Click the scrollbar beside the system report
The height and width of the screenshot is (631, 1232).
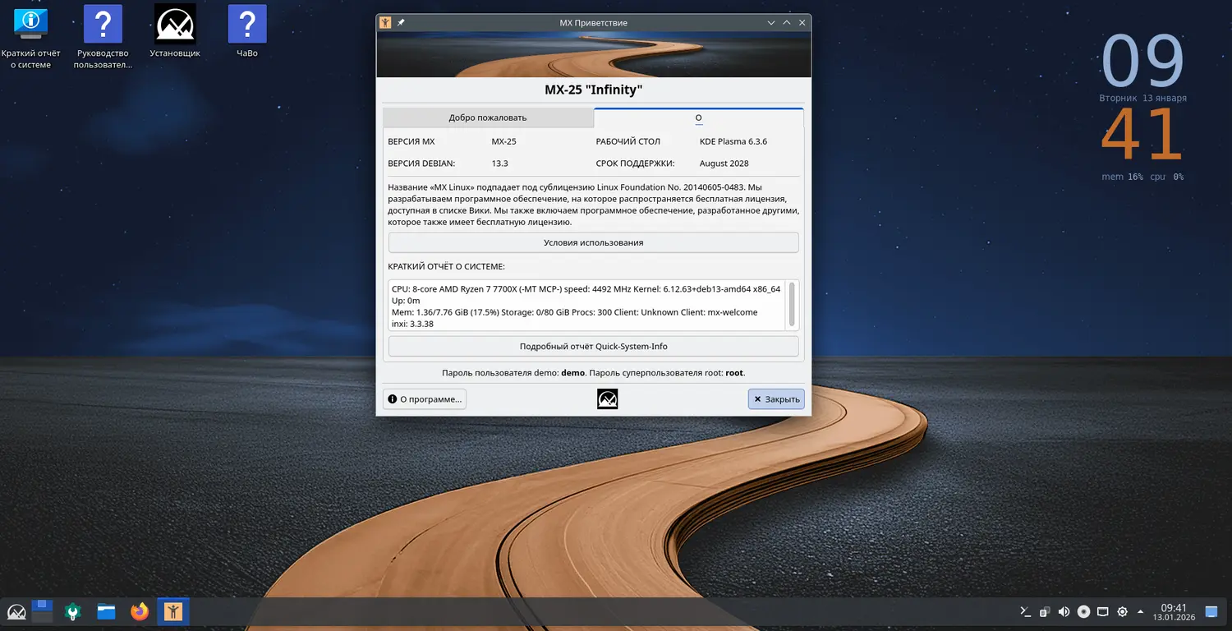[791, 304]
